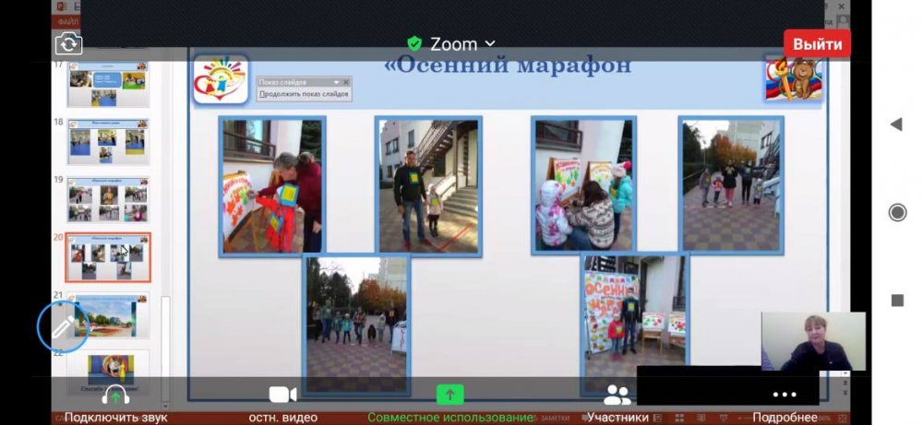Tap the остн. видео label
This screenshot has height=425, width=923.
click(282, 418)
